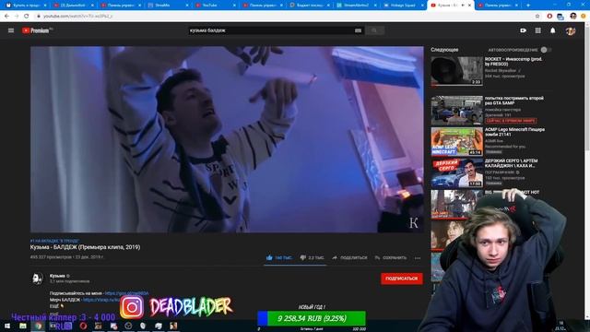Open ROCKET - Инкассатор video thumbnail
Viewport: 590px width, 332px height.
pos(456,71)
